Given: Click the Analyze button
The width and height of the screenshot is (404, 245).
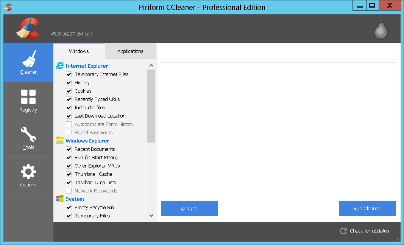Looking at the screenshot, I should click(189, 208).
